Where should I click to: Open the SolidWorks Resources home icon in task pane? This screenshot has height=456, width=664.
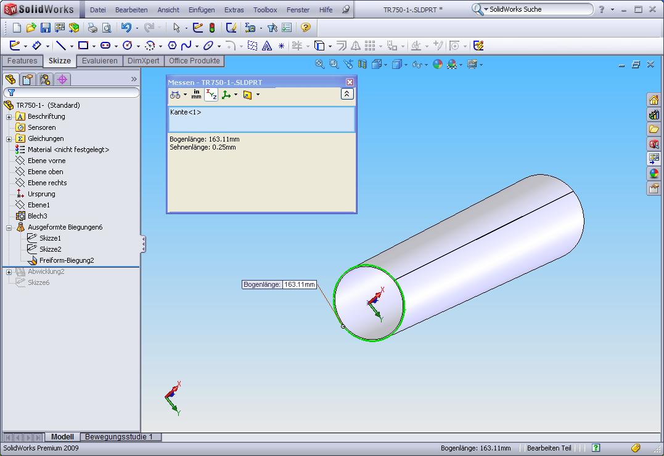(654, 100)
